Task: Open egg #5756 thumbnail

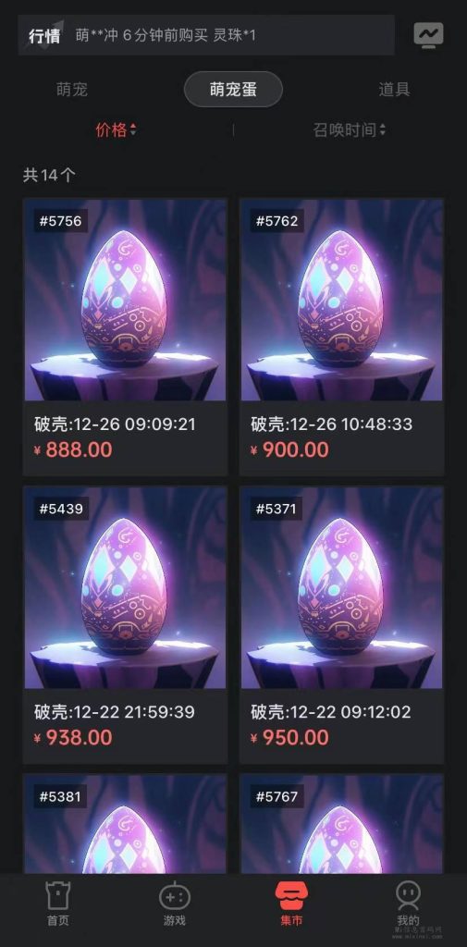Action: (125, 300)
